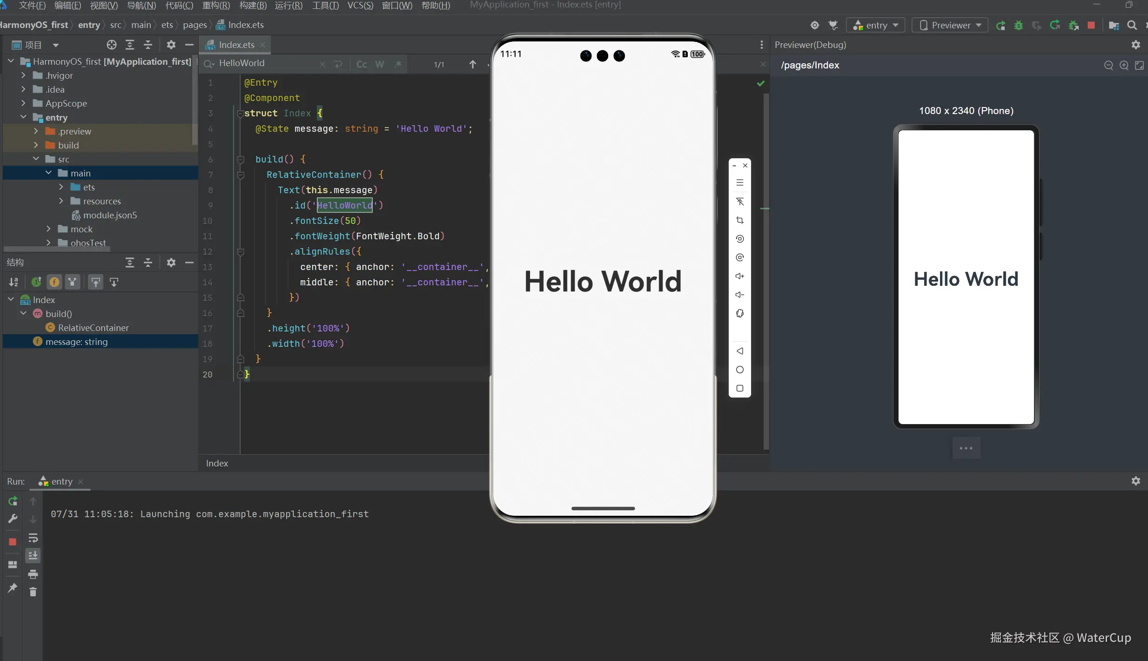Click the wrench icon in Run panel
Viewport: 1148px width, 661px height.
tap(13, 519)
